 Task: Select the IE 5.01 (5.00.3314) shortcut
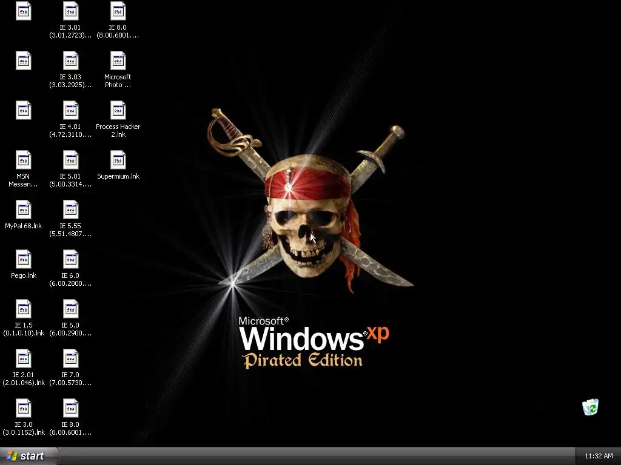[70, 160]
